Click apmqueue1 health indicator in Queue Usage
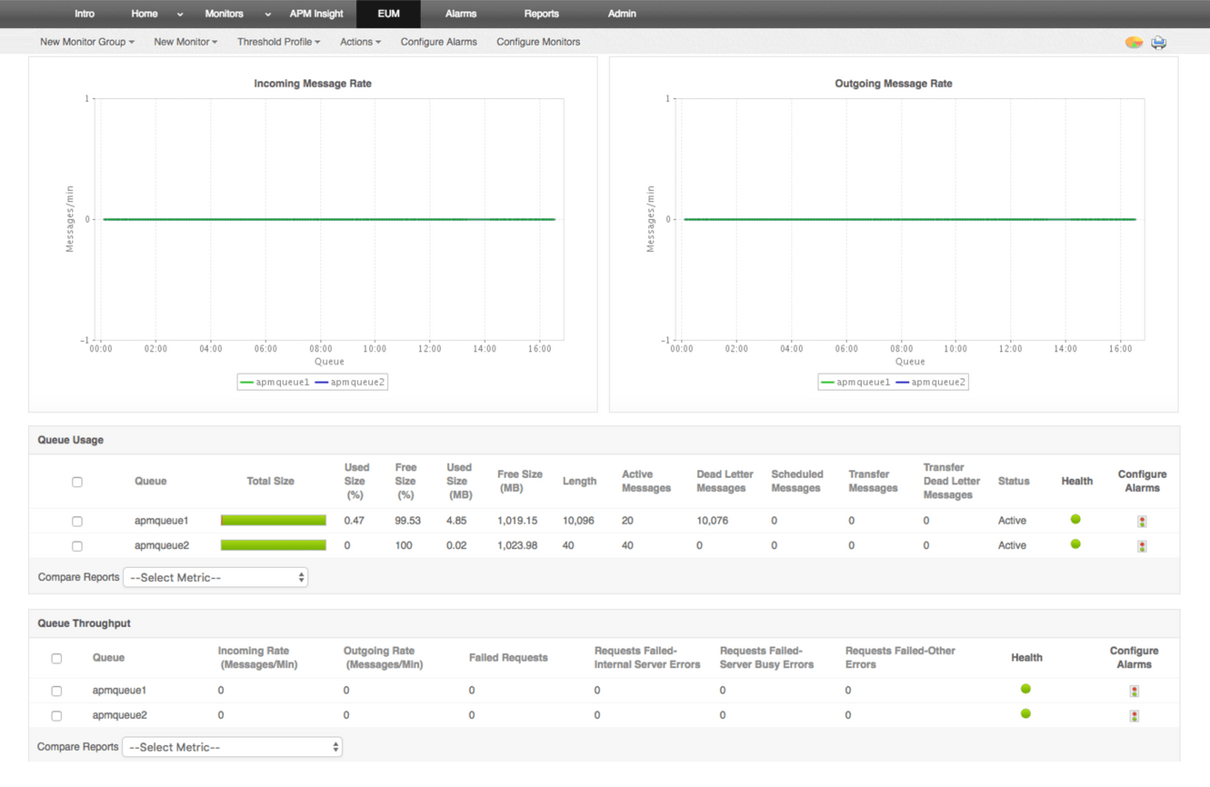 pyautogui.click(x=1075, y=520)
